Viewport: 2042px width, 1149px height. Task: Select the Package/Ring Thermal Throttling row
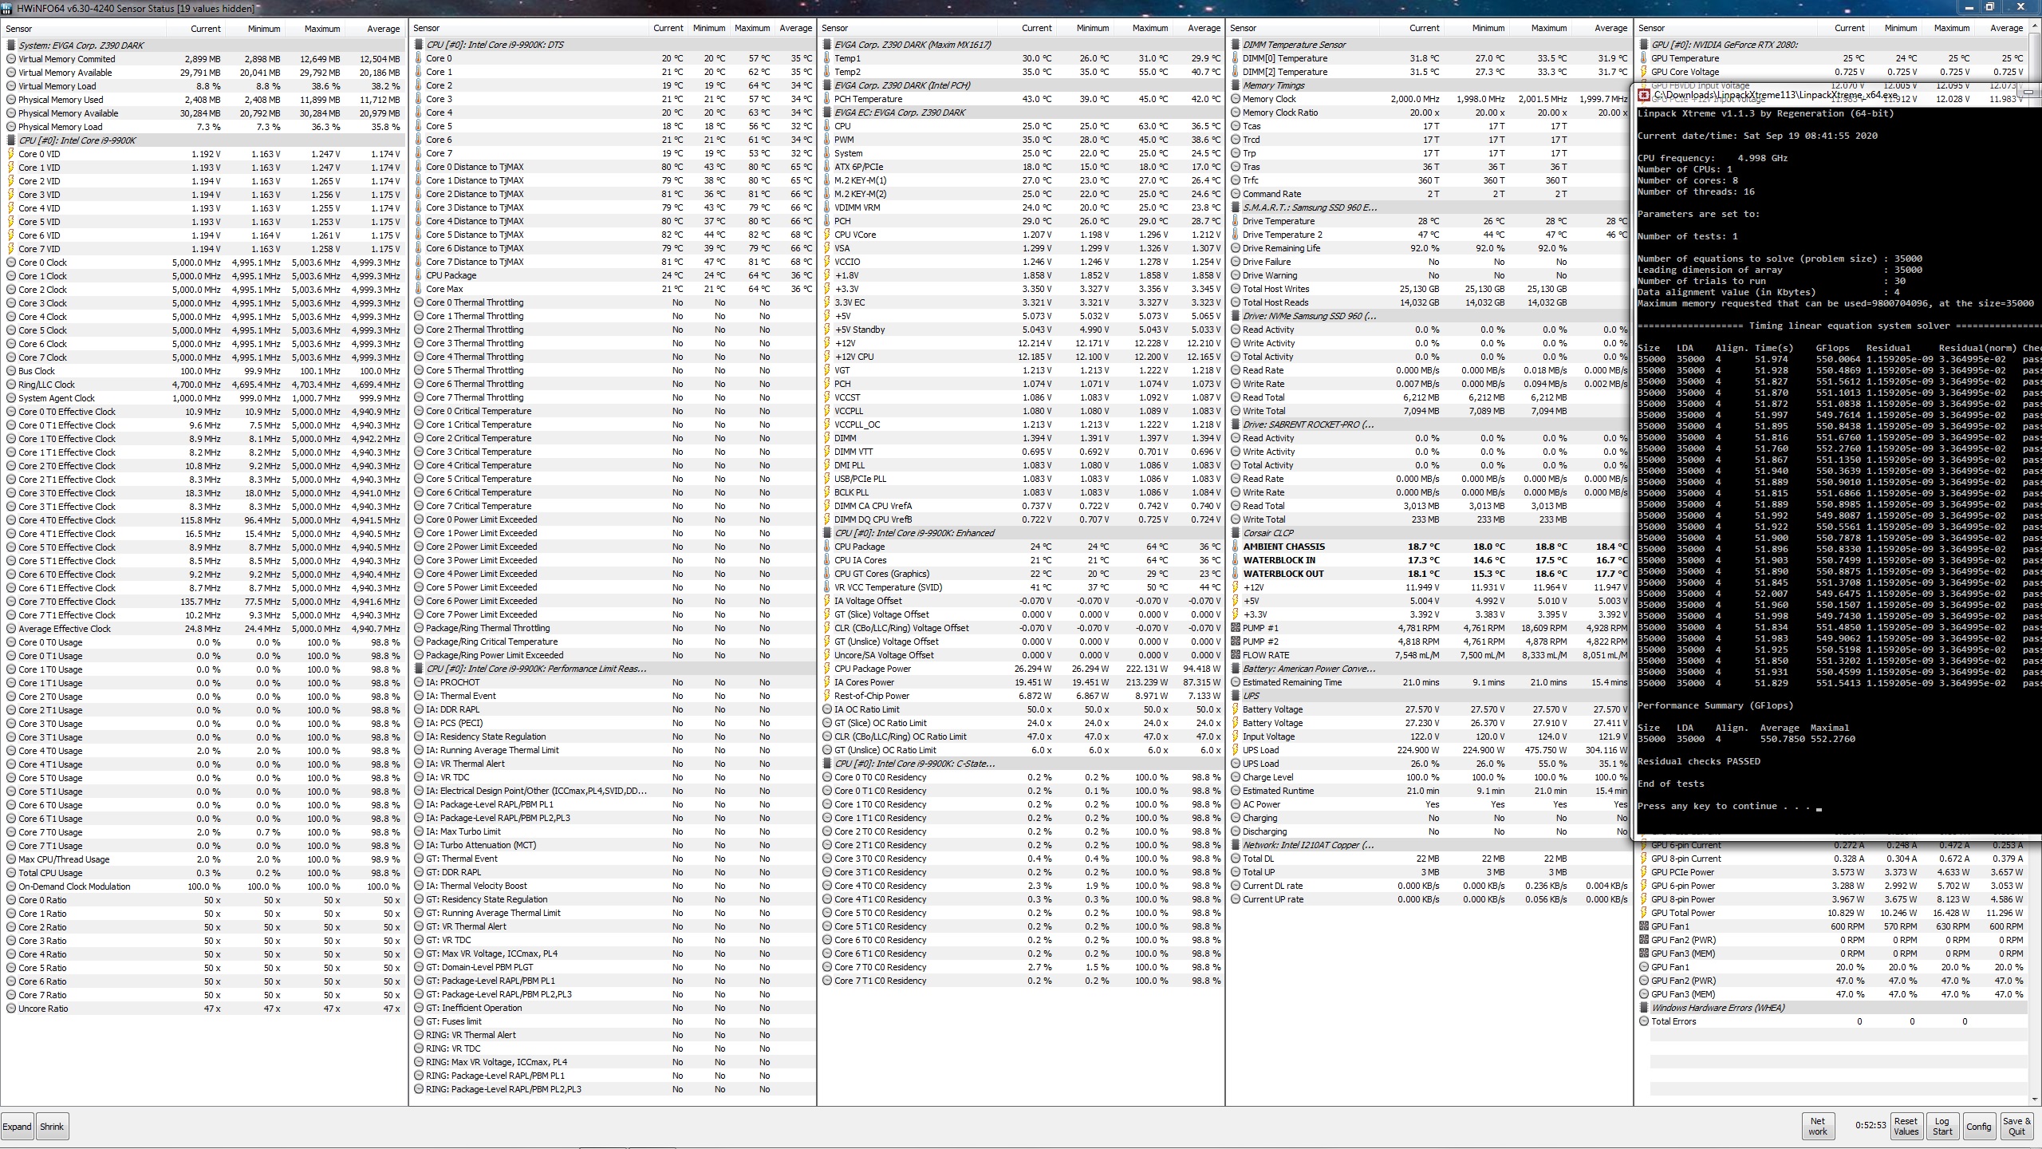coord(613,628)
